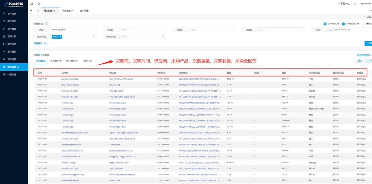Viewport: 372px width, 184px height.
Task: Expand the 目的国/地区 dropdown
Action: click(94, 37)
